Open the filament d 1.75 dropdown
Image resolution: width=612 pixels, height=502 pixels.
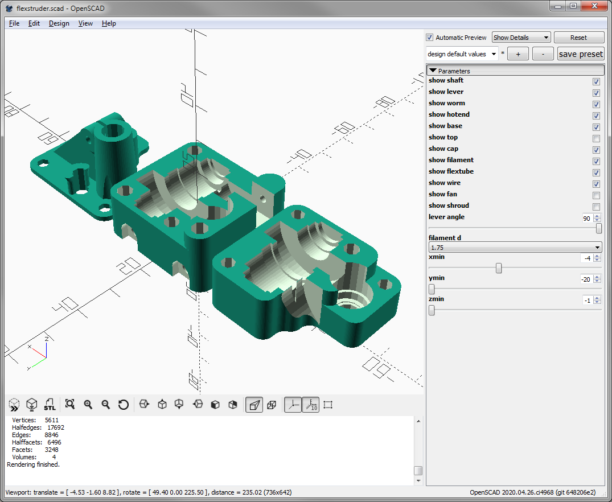click(x=515, y=248)
